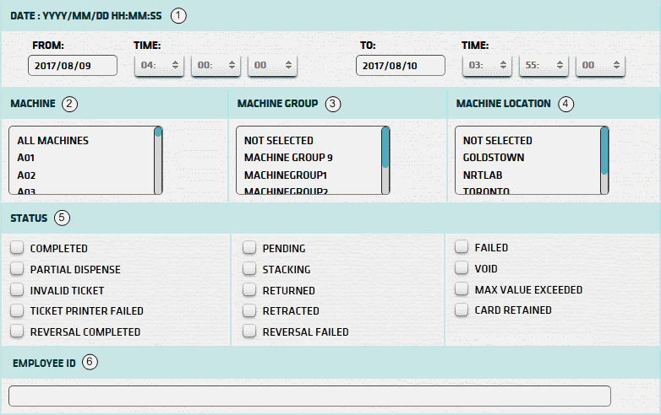Image resolution: width=661 pixels, height=415 pixels.
Task: Check the INVALID TICKET status
Action: [17, 289]
